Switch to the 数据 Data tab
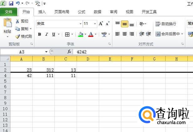Viewport: 193px width, 132px height. [98, 12]
